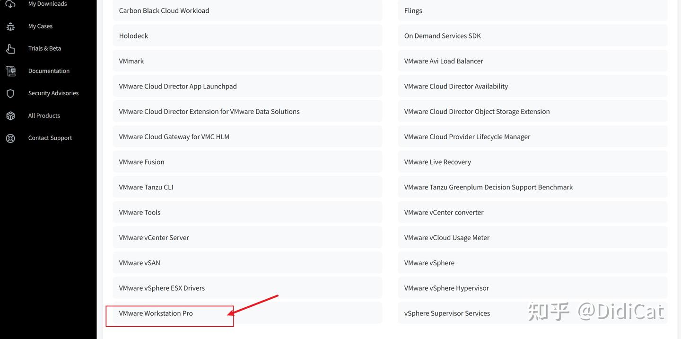Click the Trials & Beta hand icon
Image resolution: width=681 pixels, height=339 pixels.
(x=10, y=48)
